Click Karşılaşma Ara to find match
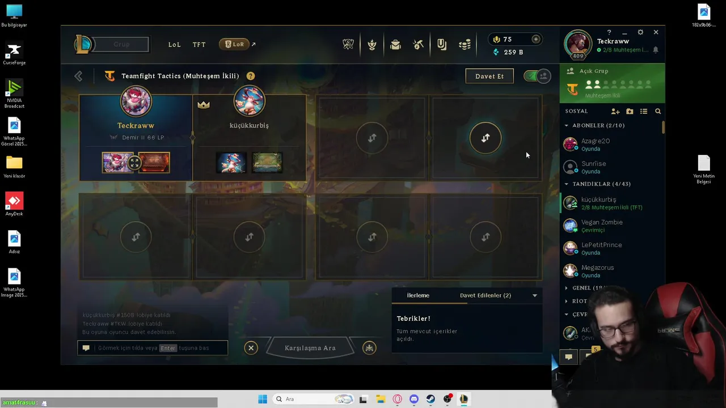Image resolution: width=726 pixels, height=408 pixels. point(310,348)
